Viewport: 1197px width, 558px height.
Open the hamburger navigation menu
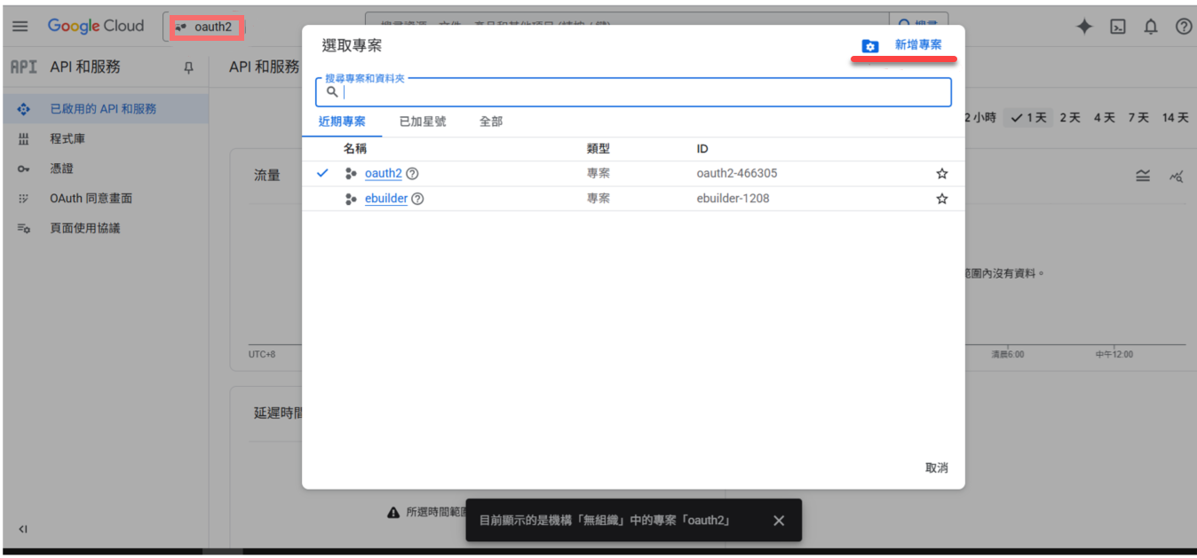coord(20,27)
